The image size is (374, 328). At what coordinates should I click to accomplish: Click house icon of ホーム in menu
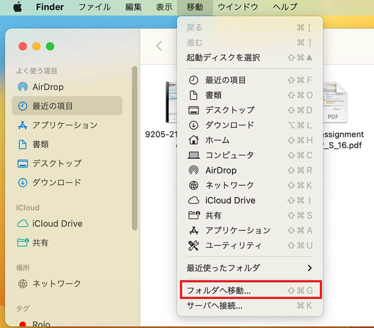point(194,140)
